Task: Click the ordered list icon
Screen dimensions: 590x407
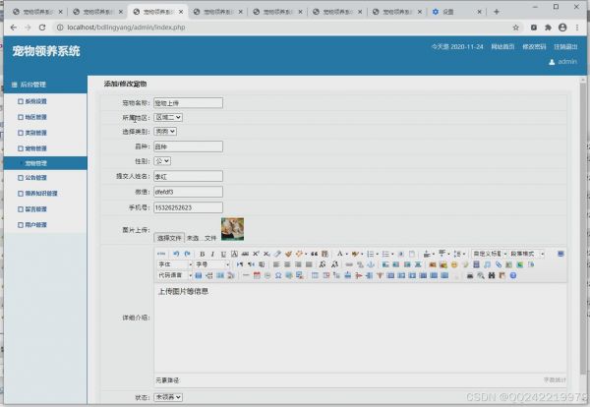Action: pos(371,254)
